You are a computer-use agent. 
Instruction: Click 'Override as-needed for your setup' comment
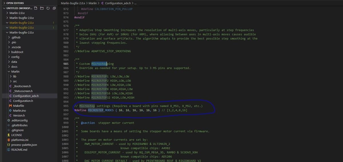[134, 68]
